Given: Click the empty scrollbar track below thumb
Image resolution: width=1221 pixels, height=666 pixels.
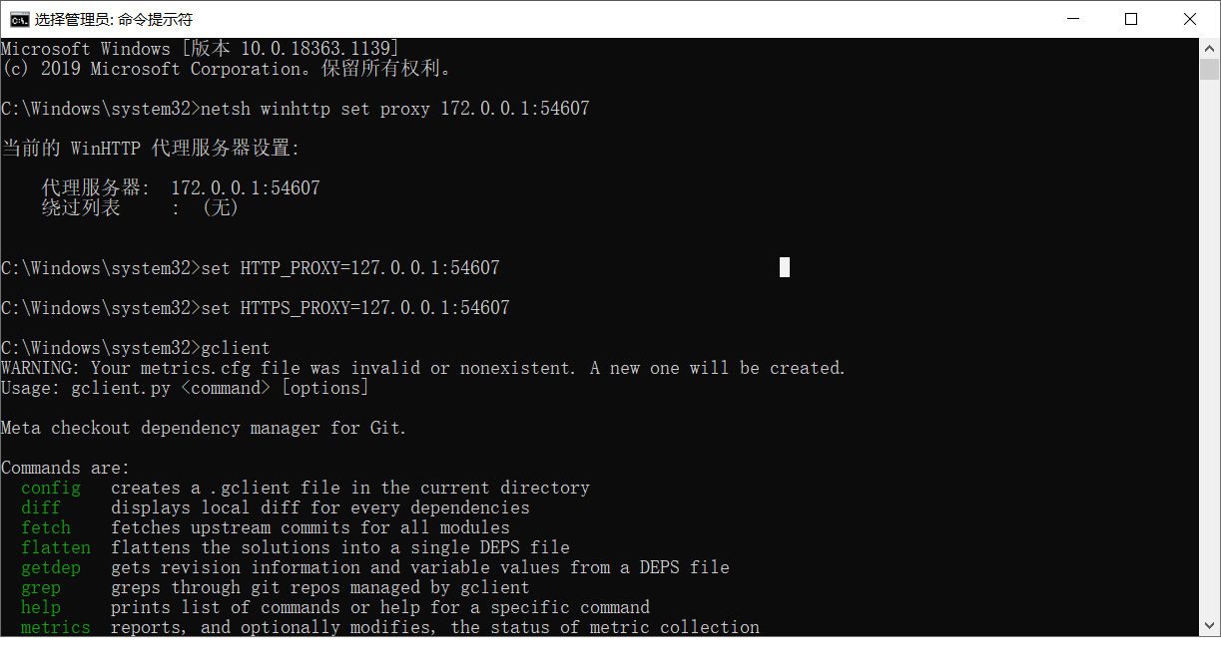Looking at the screenshot, I should 1209,349.
